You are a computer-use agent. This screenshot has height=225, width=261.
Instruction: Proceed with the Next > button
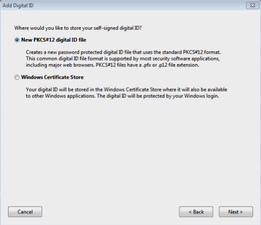pos(236,212)
